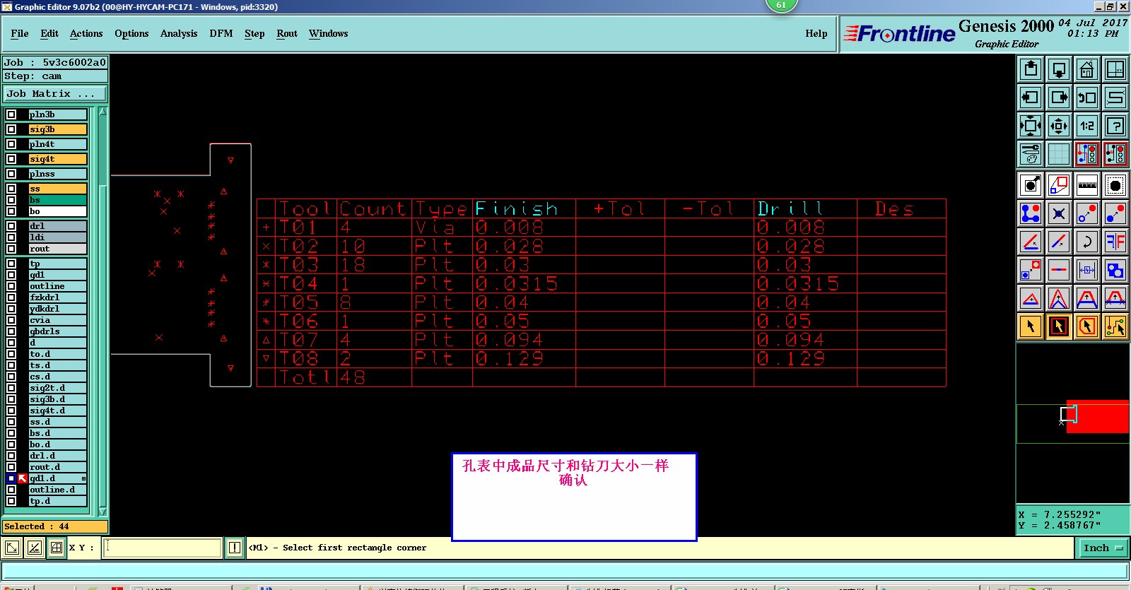Open the File menu

(20, 33)
